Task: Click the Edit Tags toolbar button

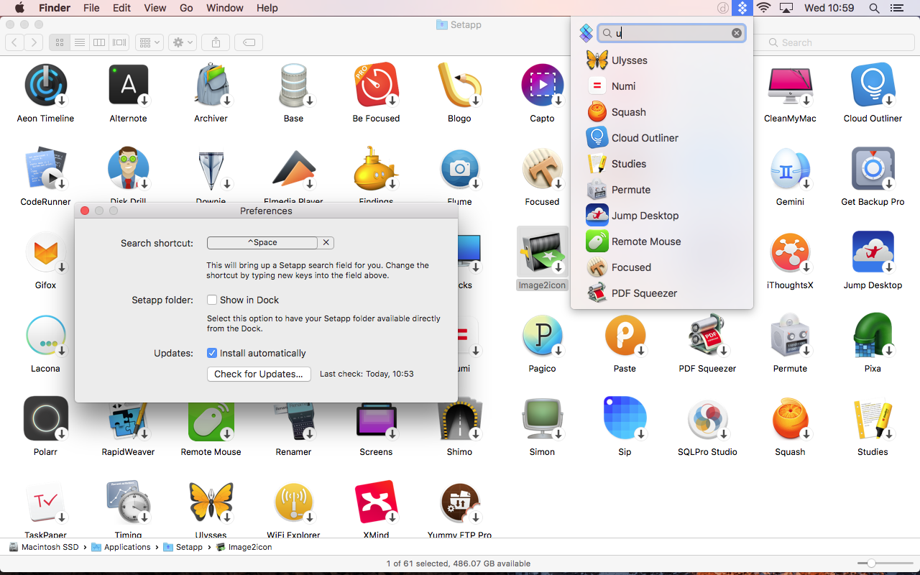Action: [x=249, y=42]
